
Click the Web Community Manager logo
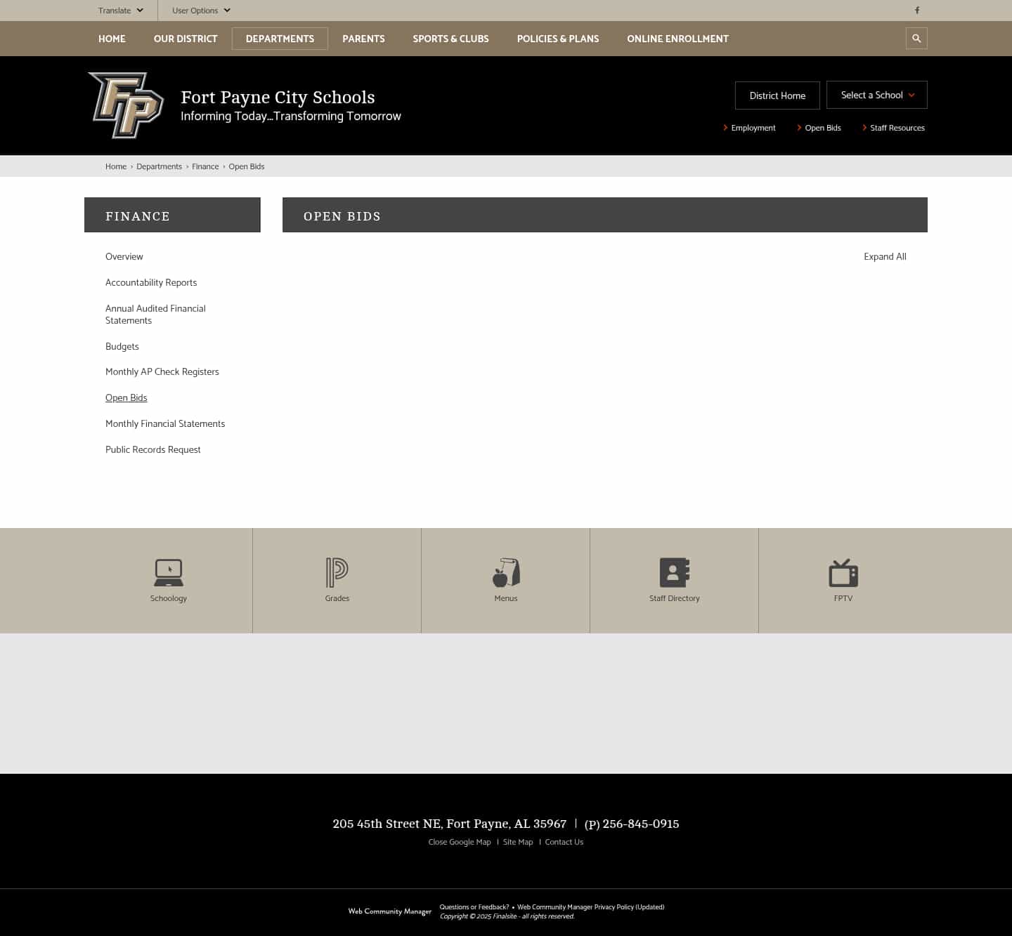pyautogui.click(x=390, y=911)
